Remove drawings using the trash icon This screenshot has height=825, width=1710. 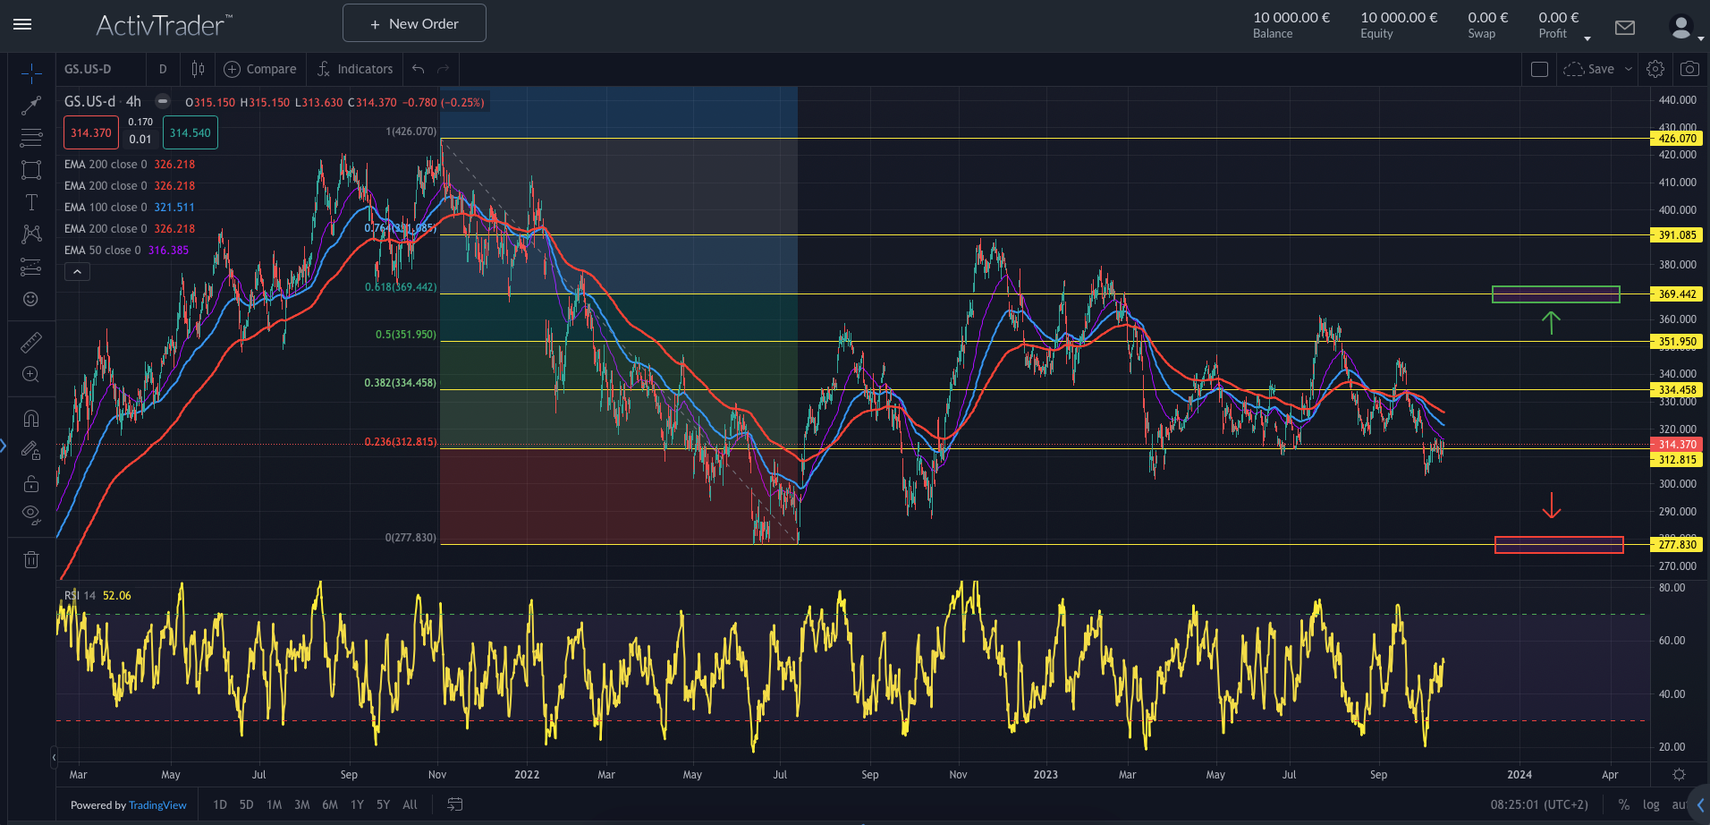coord(31,558)
